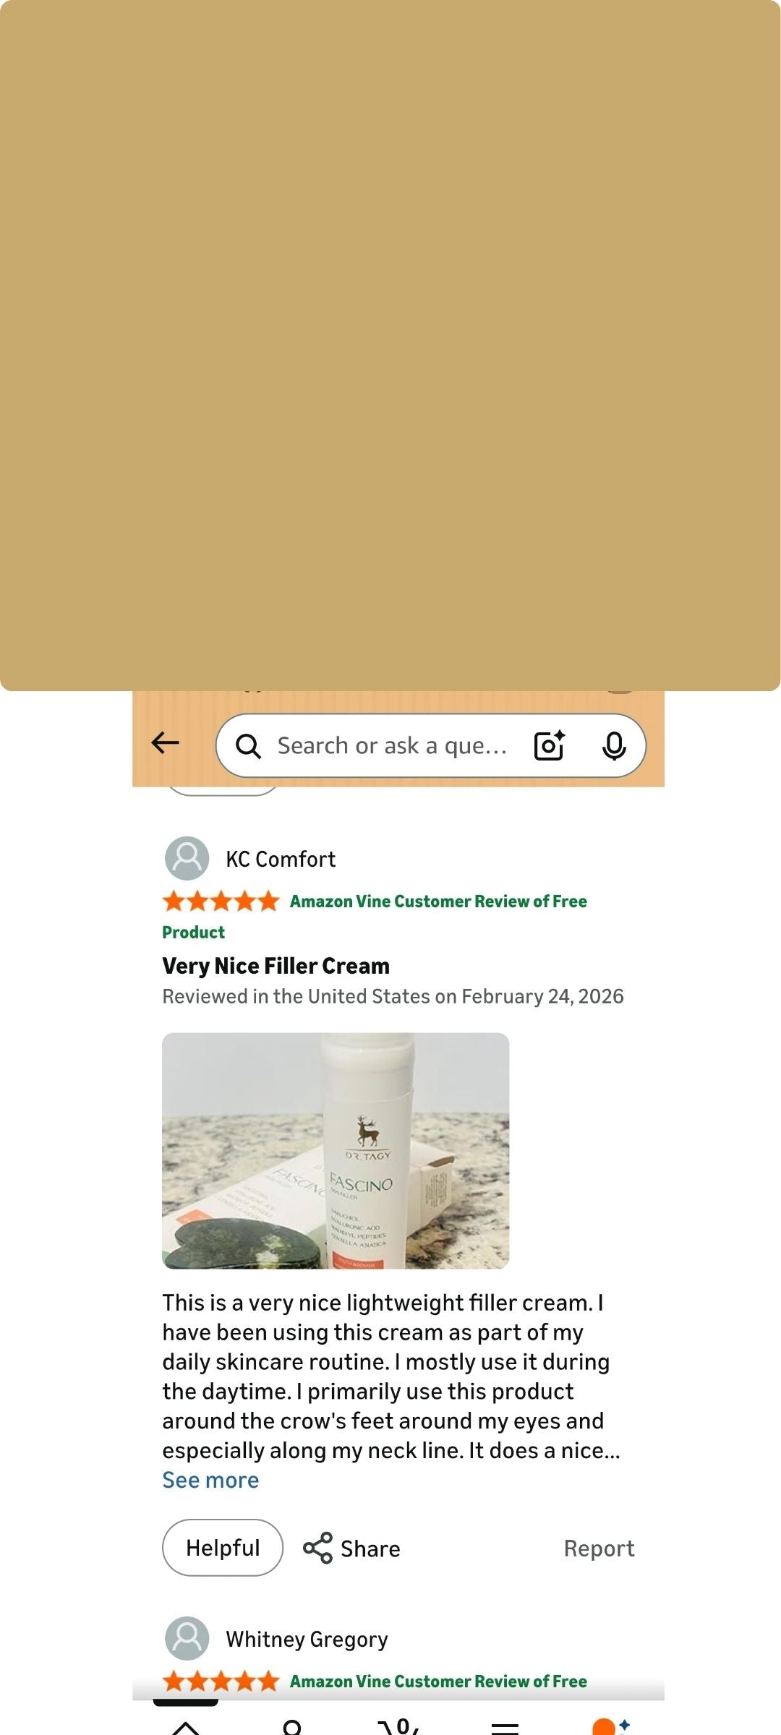Open Whitney Gregory's profile avatar
The image size is (781, 1735).
pos(187,1638)
